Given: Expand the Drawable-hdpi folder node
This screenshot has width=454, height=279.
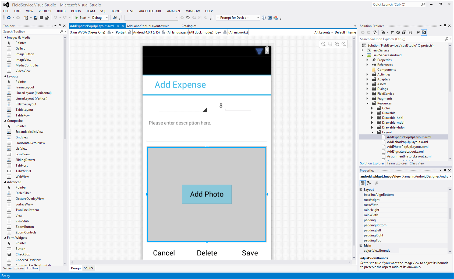Looking at the screenshot, I should click(372, 118).
